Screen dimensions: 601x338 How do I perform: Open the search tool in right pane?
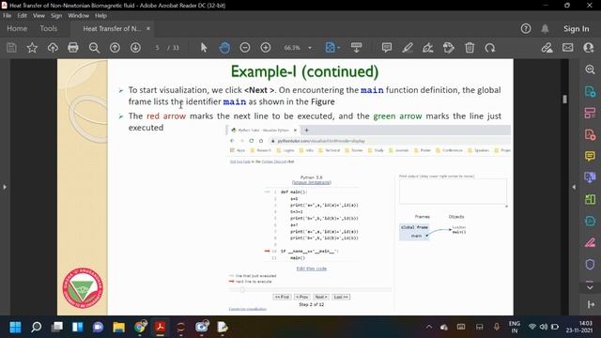[x=590, y=69]
